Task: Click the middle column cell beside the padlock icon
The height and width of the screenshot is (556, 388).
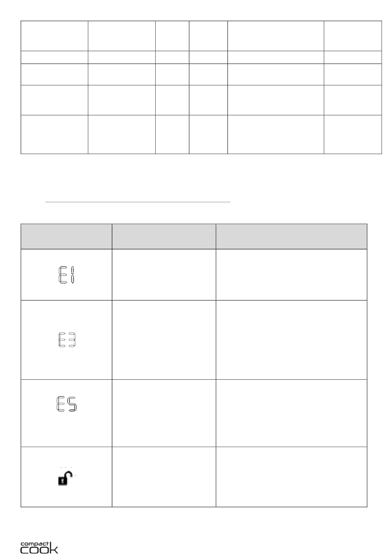Action: (164, 477)
